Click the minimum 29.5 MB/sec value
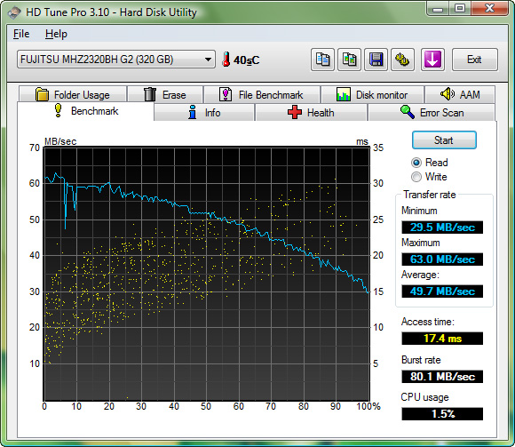Viewport: 515px width, 447px height. coord(442,227)
